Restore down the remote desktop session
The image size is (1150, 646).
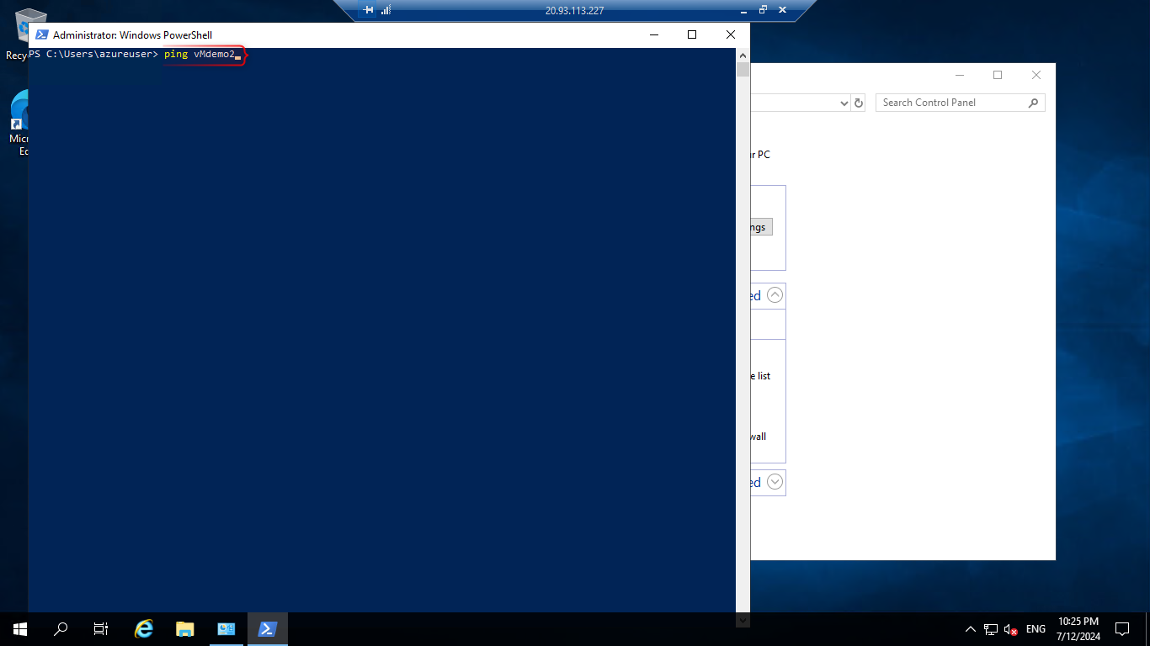[x=763, y=10]
